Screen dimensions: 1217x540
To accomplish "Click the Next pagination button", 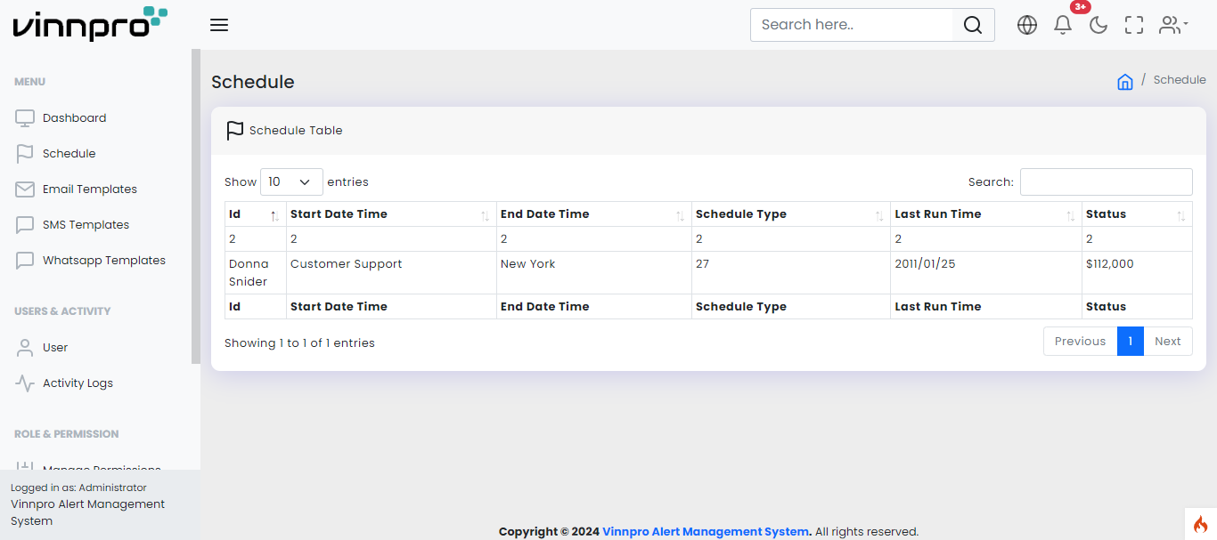I will [1167, 342].
